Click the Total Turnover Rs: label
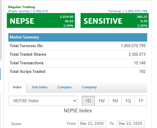157x128 pixels. coord(26,46)
